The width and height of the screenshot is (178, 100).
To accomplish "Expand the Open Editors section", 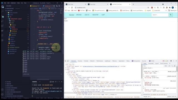I will coord(10,9).
